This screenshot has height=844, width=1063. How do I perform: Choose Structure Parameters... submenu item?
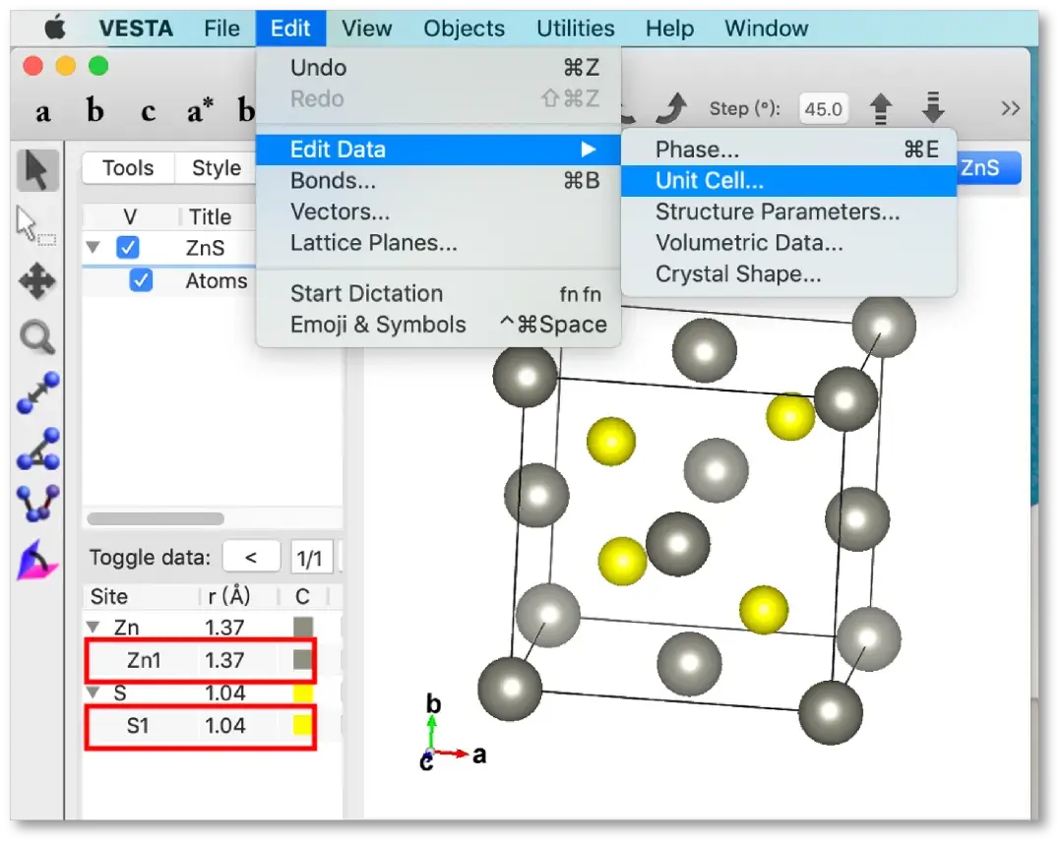coord(789,212)
